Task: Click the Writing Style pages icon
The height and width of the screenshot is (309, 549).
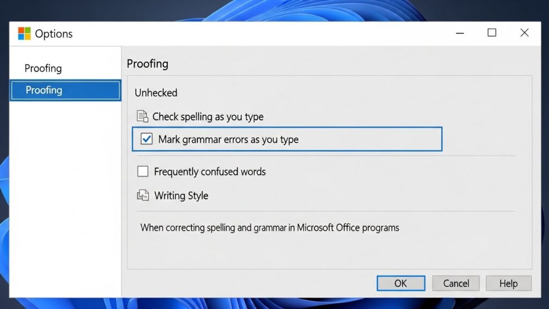Action: 143,196
